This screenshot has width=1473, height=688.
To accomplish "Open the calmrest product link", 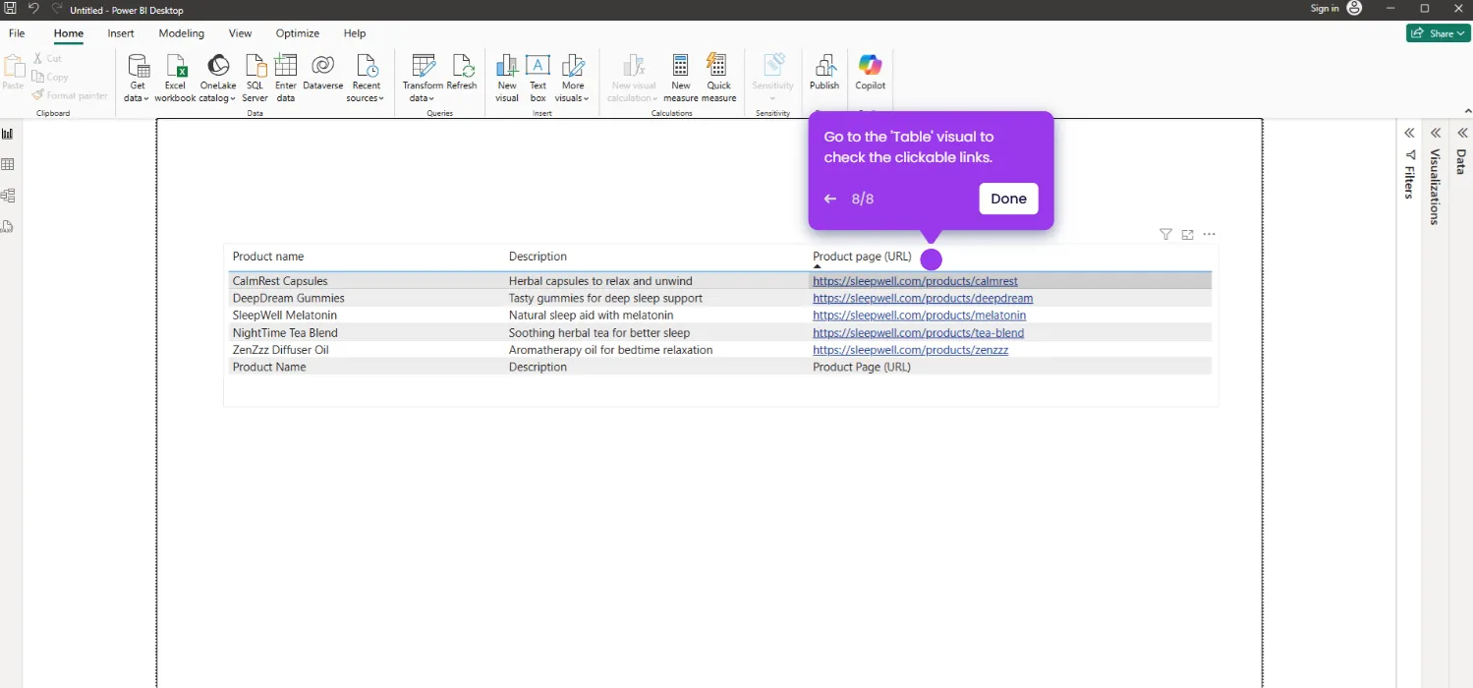I will tap(915, 281).
